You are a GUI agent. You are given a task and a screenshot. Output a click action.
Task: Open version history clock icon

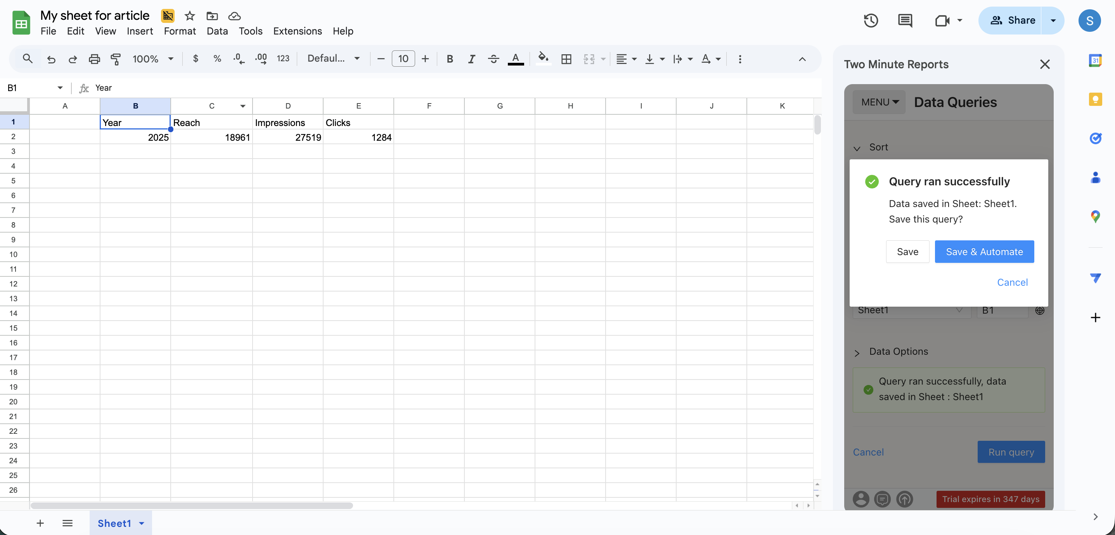[x=871, y=20]
